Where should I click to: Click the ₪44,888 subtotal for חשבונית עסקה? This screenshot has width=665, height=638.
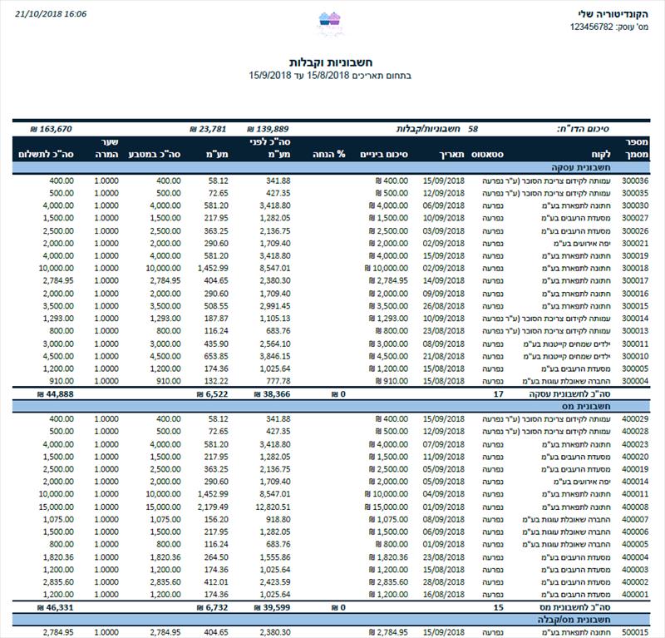[55, 394]
